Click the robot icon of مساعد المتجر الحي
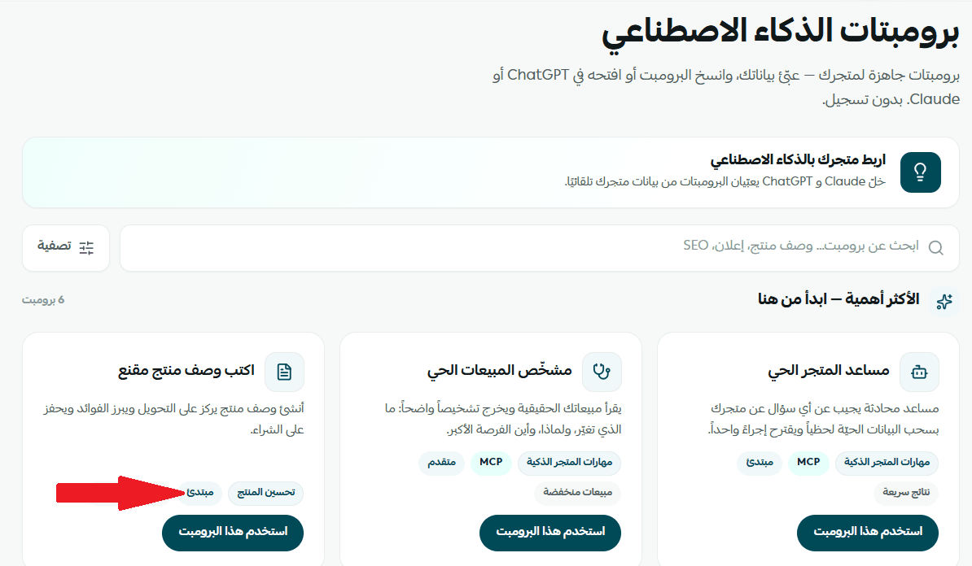The image size is (972, 566). pos(919,372)
